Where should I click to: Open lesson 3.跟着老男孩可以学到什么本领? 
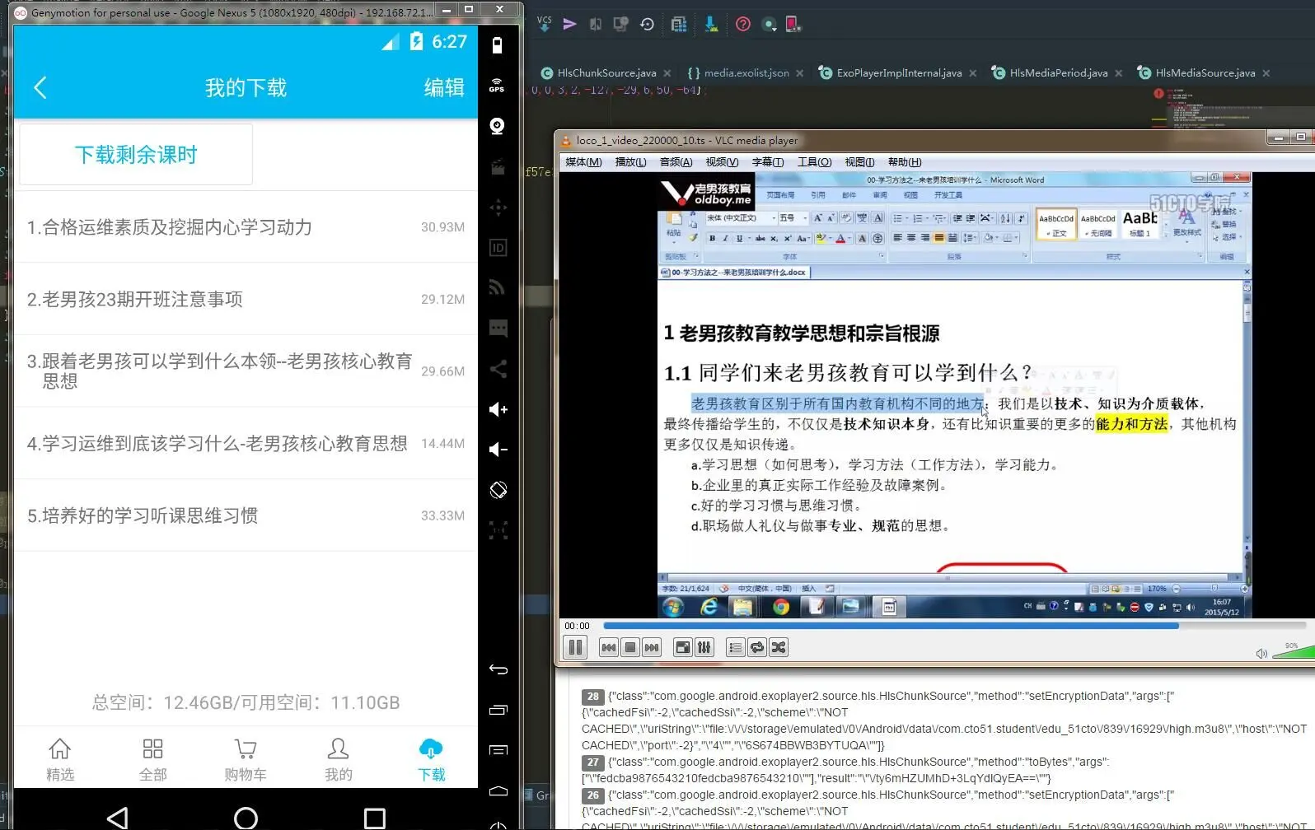[246, 371]
